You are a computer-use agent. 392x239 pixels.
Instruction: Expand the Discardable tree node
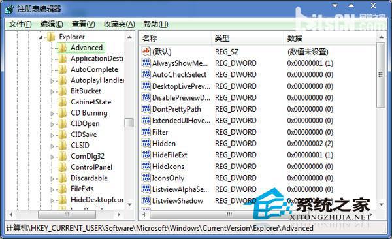tap(52, 179)
